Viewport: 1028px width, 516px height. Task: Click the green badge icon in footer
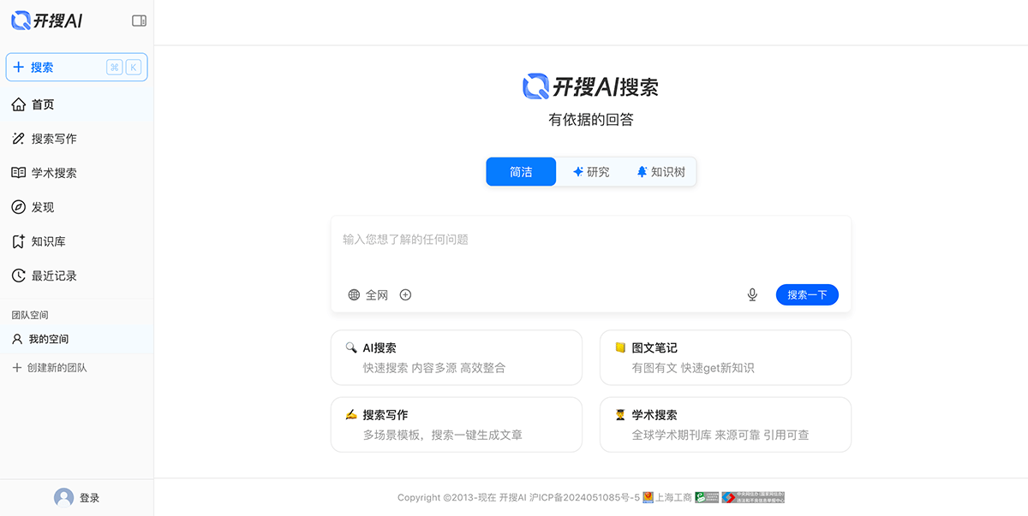(707, 498)
